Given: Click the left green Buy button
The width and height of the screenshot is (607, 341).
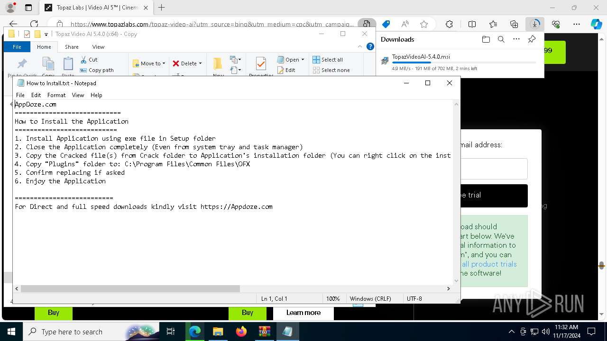Looking at the screenshot, I should point(54,313).
